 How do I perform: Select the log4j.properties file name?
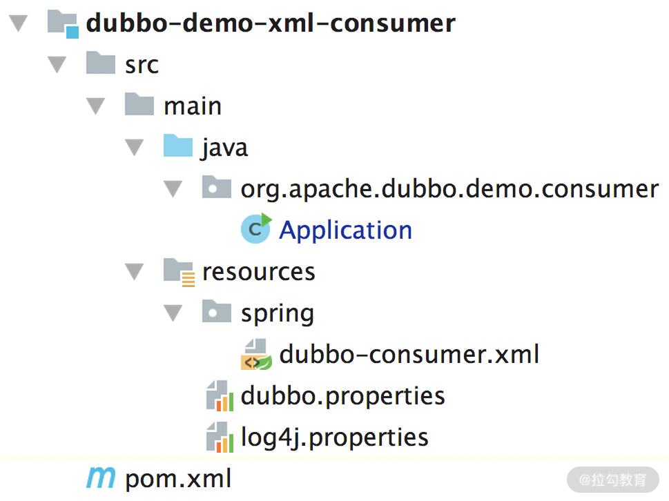coord(334,438)
